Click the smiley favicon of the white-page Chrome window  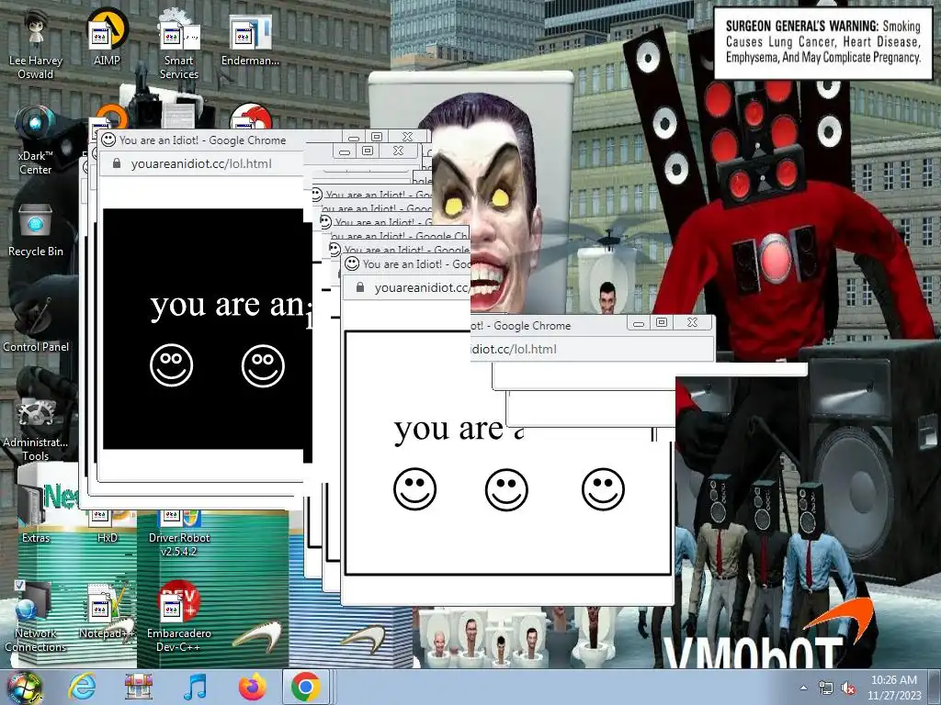click(352, 263)
